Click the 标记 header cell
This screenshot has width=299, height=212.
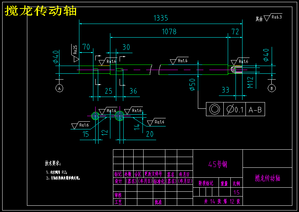point(118,174)
